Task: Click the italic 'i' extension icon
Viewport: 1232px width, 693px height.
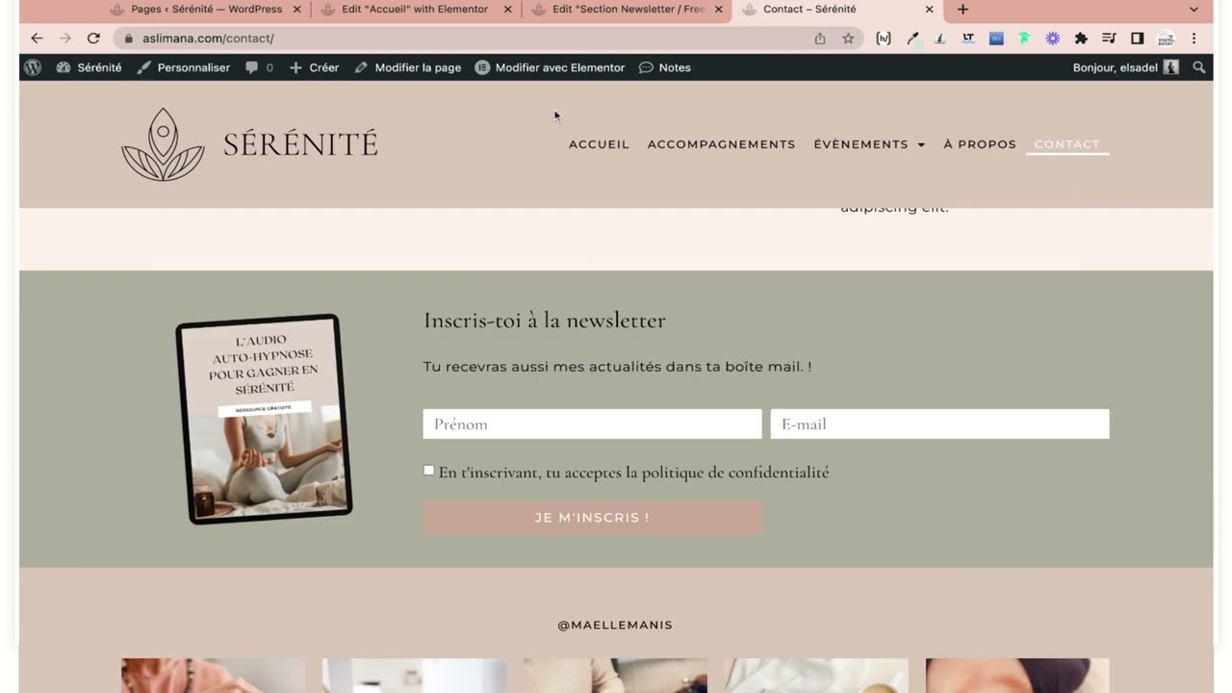Action: click(940, 38)
